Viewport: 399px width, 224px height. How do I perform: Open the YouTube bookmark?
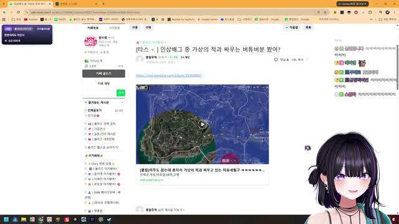pyautogui.click(x=31, y=19)
